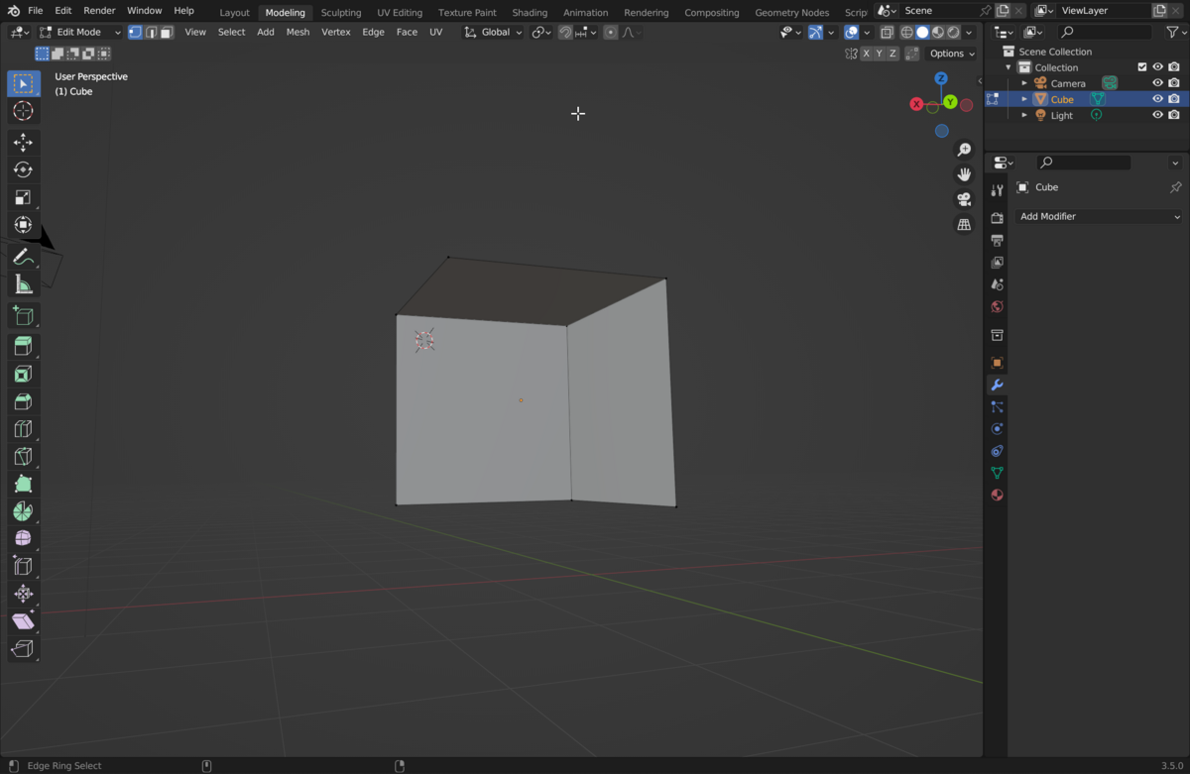Switch to UV Editing workspace tab
The height and width of the screenshot is (774, 1190).
(400, 13)
